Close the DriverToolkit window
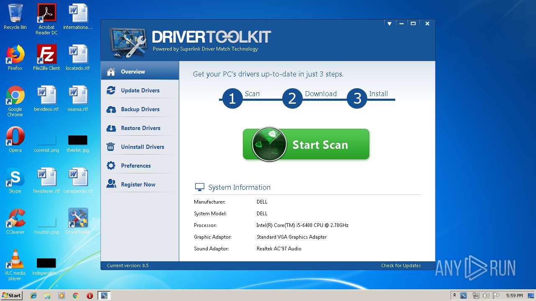Viewport: 536px width, 301px height. coord(427,24)
